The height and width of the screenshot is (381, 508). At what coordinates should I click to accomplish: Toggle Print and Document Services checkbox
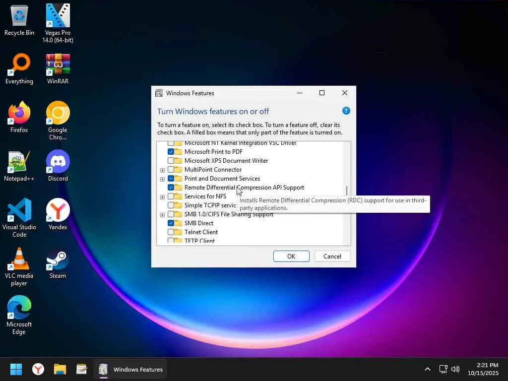click(171, 179)
